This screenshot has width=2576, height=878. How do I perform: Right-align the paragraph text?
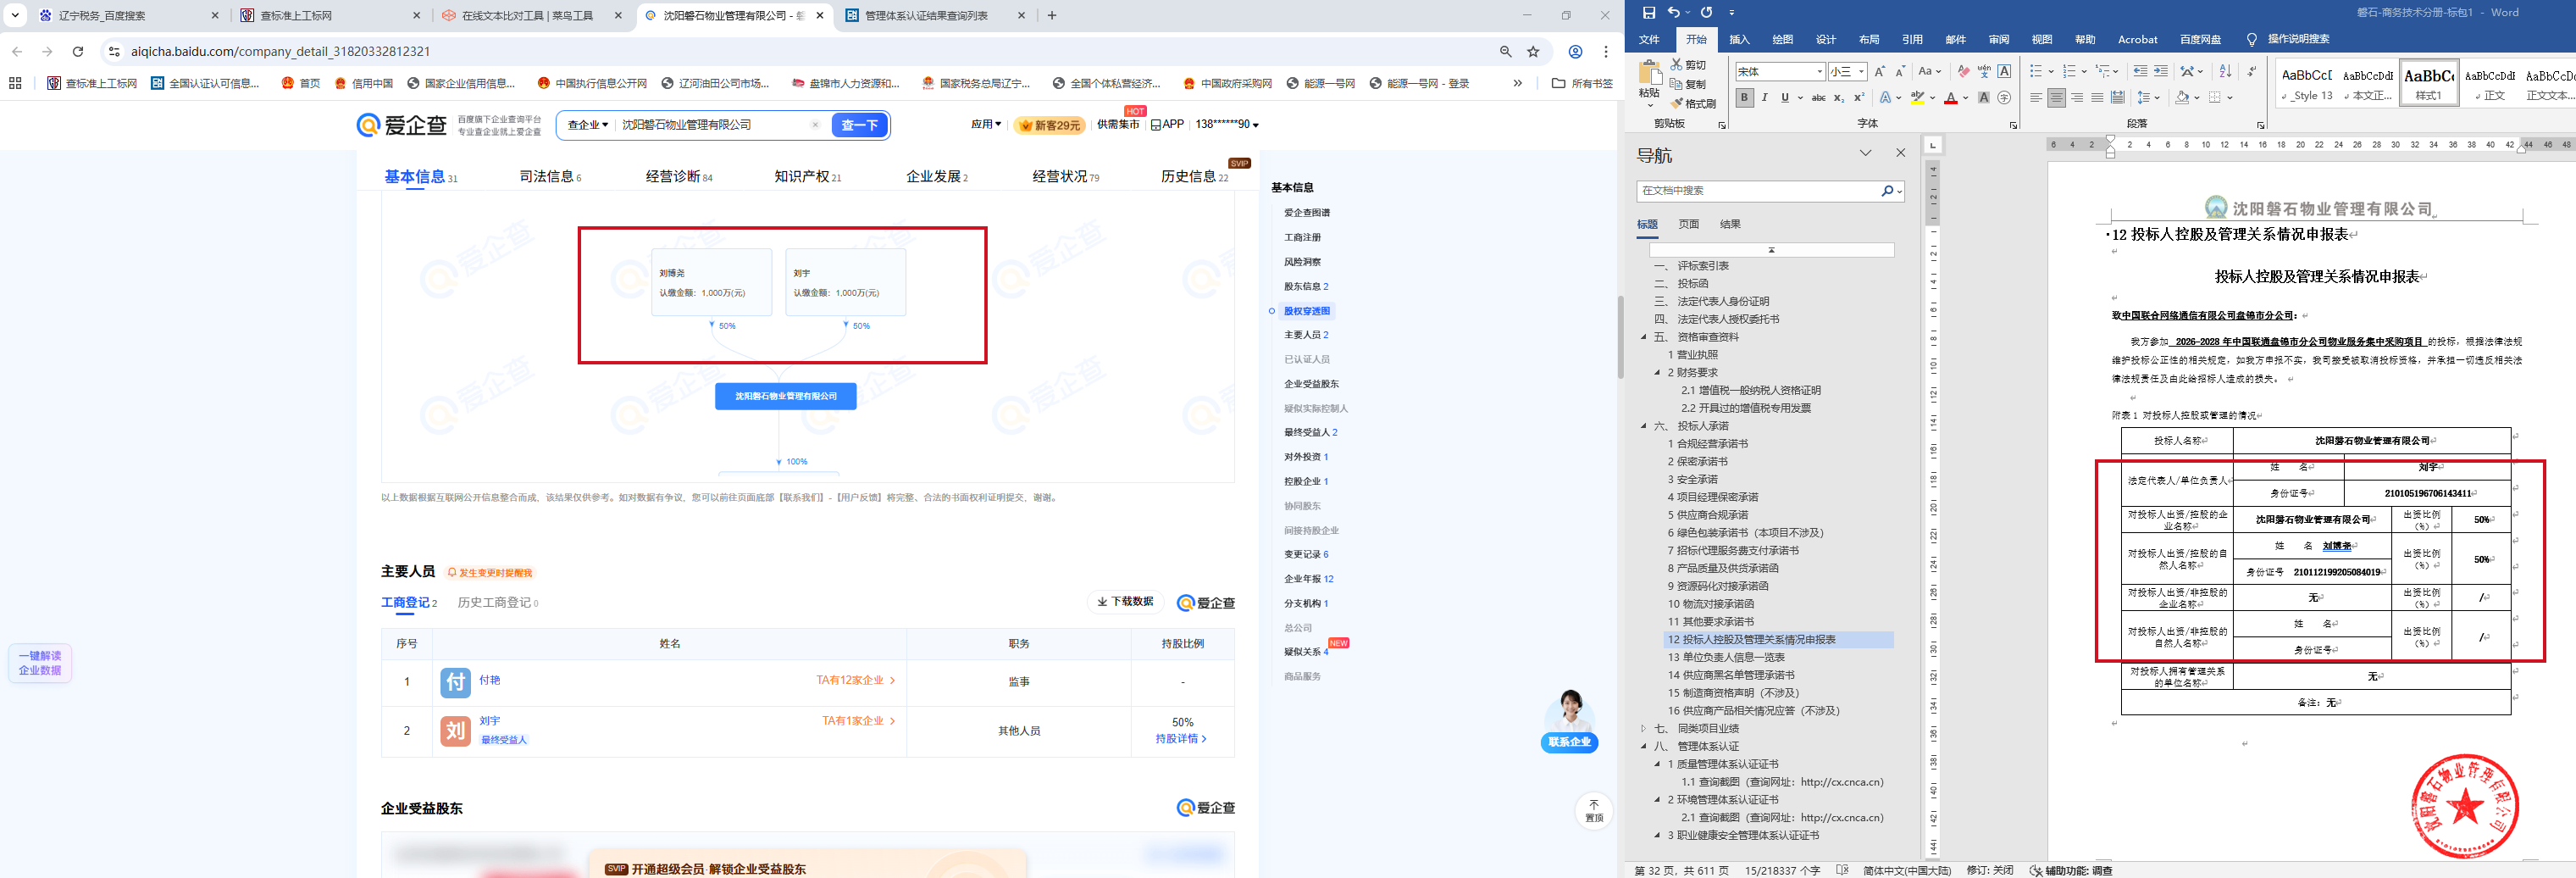click(2077, 98)
